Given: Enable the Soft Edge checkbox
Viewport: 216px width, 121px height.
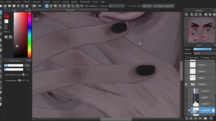Looking at the screenshot, I should click(x=127, y=6).
